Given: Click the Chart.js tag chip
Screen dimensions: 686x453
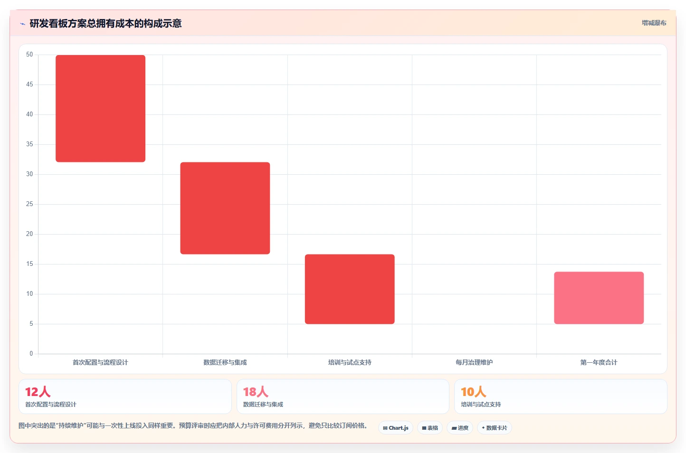Looking at the screenshot, I should (x=396, y=428).
